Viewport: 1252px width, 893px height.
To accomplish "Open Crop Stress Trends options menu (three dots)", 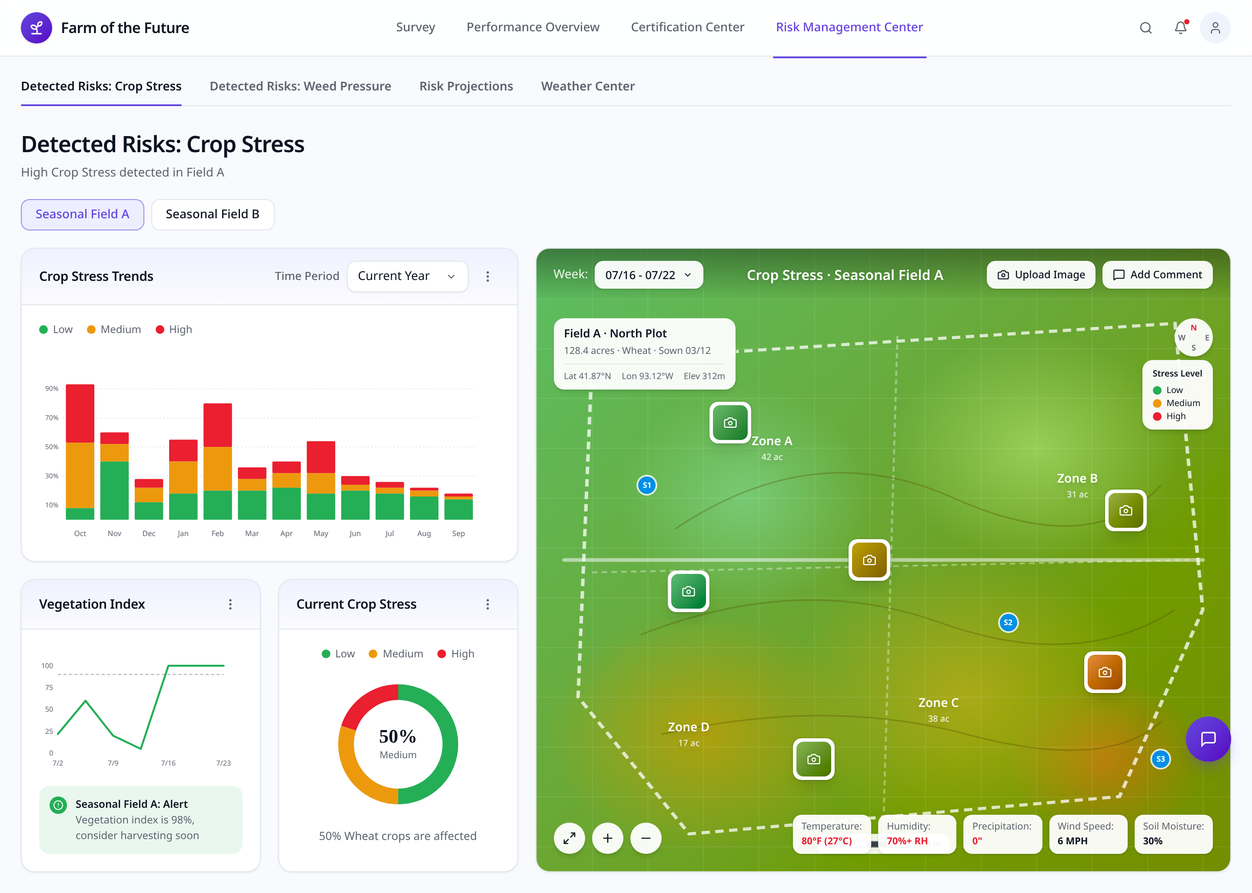I will point(487,276).
